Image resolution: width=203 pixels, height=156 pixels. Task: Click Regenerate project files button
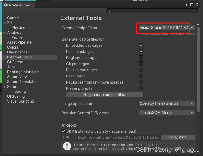click(x=105, y=94)
